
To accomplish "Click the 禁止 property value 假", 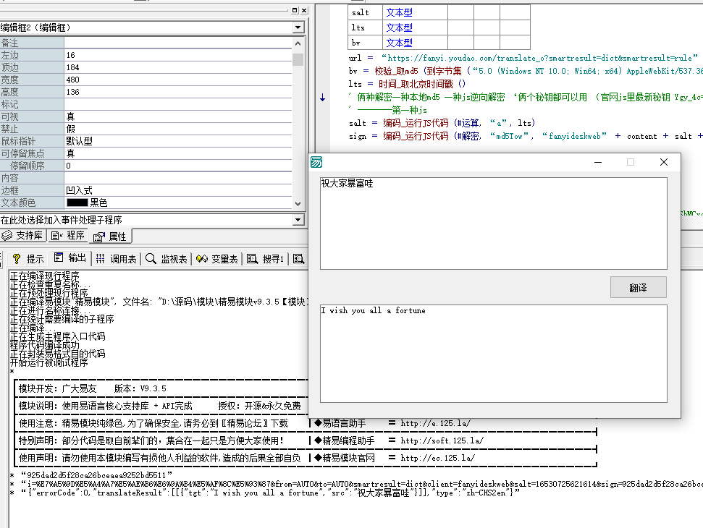I will (178, 129).
